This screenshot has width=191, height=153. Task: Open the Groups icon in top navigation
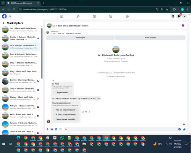[127, 16]
